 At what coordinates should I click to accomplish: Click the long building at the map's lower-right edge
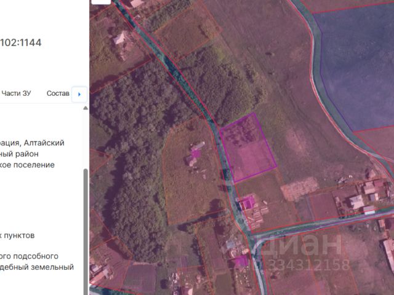[x=388, y=254]
